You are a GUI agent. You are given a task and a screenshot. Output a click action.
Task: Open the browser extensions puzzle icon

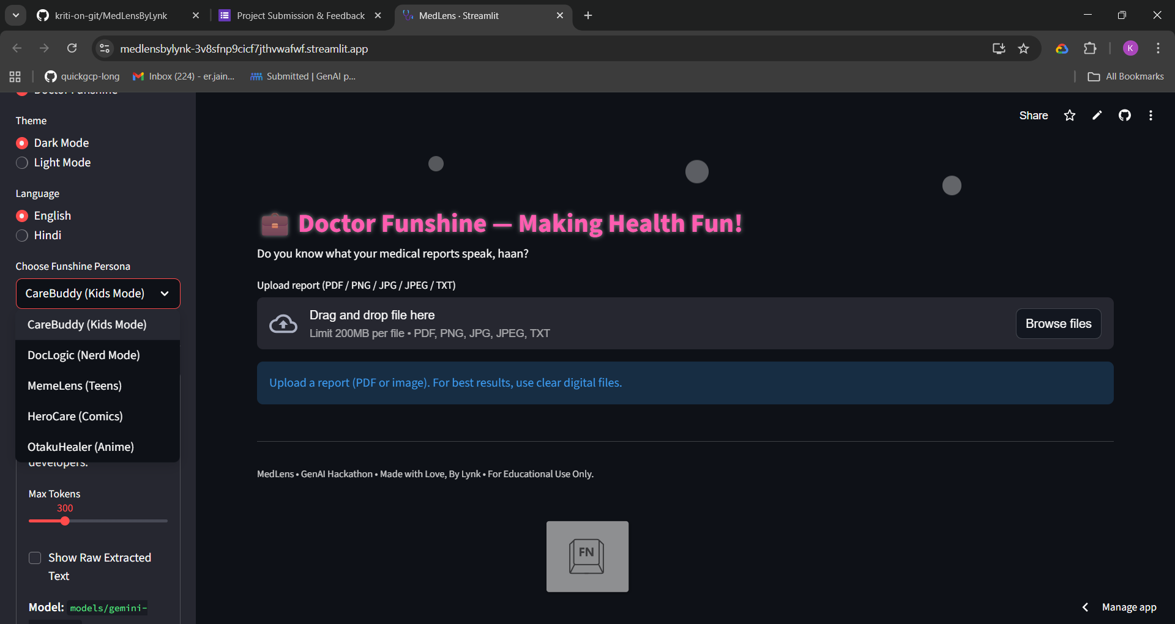[1091, 48]
